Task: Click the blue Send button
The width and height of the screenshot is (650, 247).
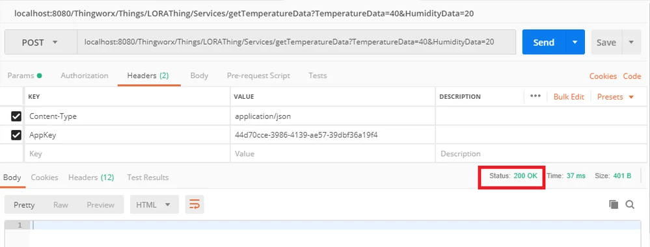Action: (544, 42)
